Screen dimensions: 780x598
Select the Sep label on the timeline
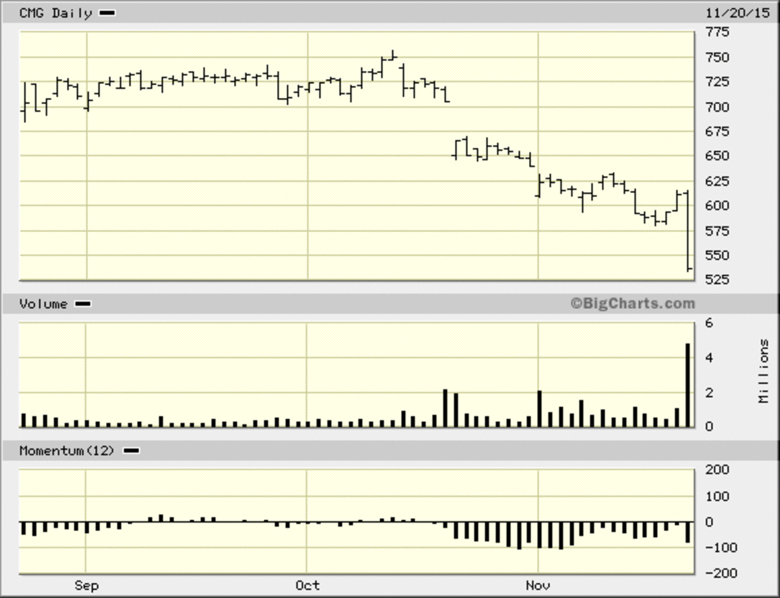[x=86, y=585]
